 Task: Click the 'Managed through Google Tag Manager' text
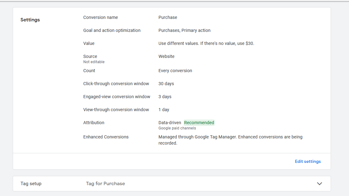tap(230, 140)
